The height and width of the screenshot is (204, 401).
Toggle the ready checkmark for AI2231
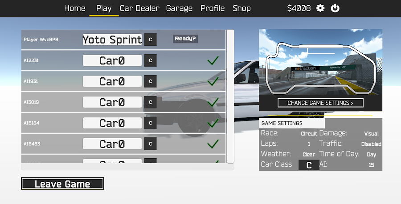[213, 60]
